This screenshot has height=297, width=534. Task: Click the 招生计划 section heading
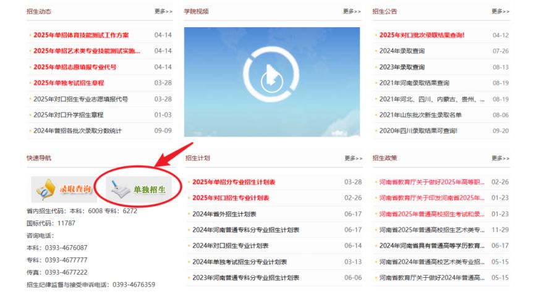pyautogui.click(x=198, y=158)
